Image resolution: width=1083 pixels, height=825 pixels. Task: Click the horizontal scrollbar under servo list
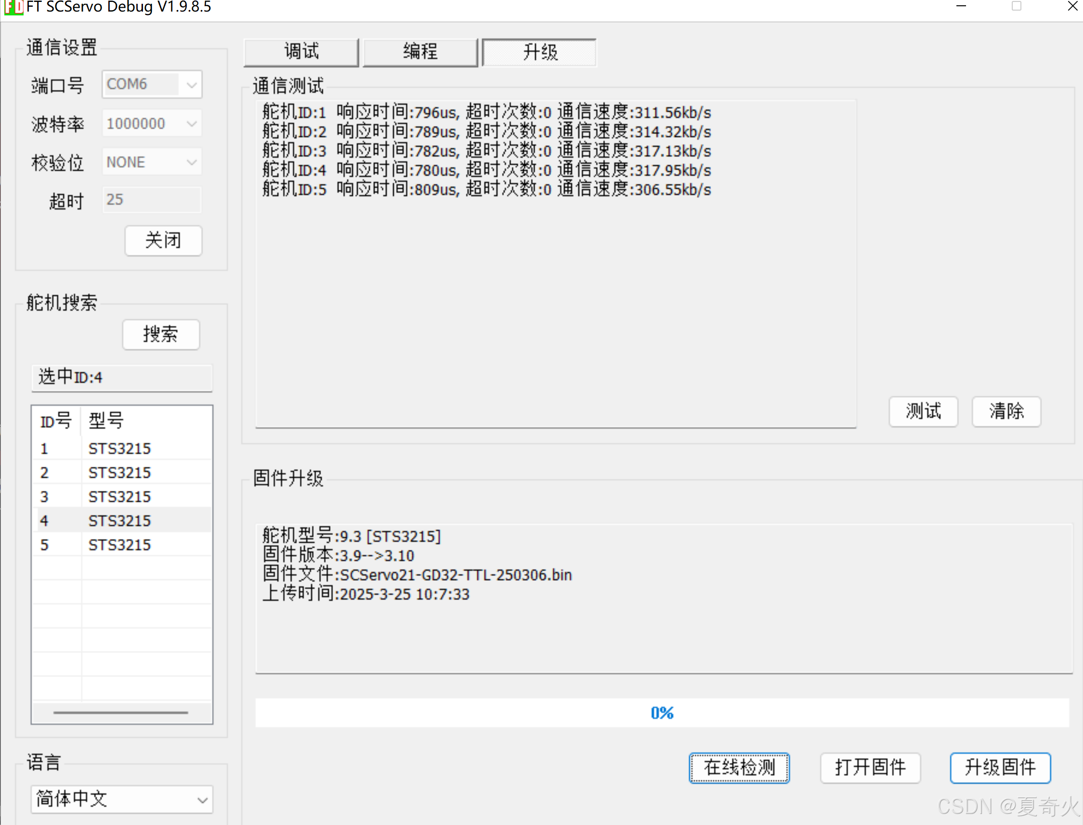click(x=121, y=712)
